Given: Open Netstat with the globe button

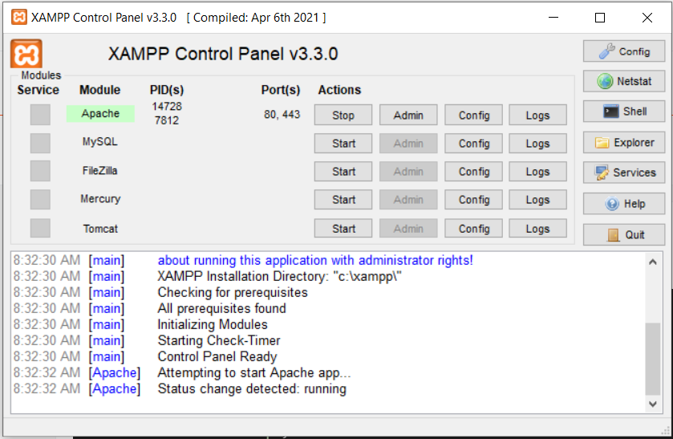Looking at the screenshot, I should [x=624, y=81].
